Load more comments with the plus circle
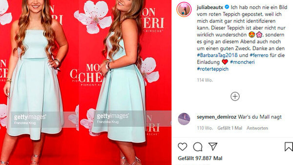The height and width of the screenshot is (165, 293). tap(235, 96)
